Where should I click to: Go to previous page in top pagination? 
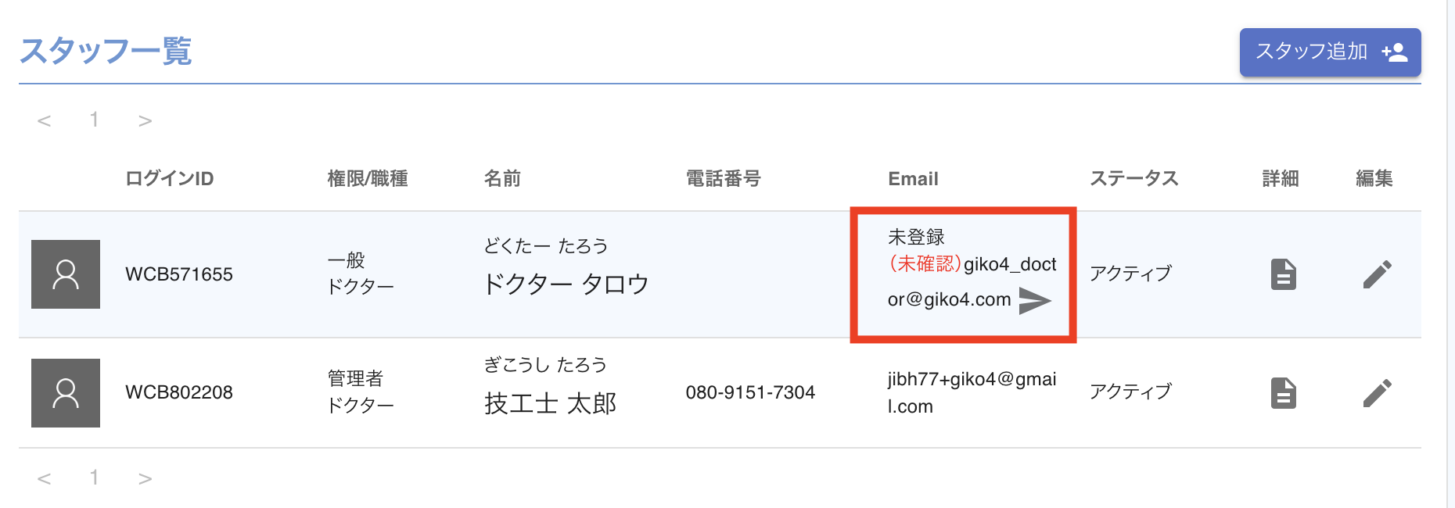[x=45, y=120]
